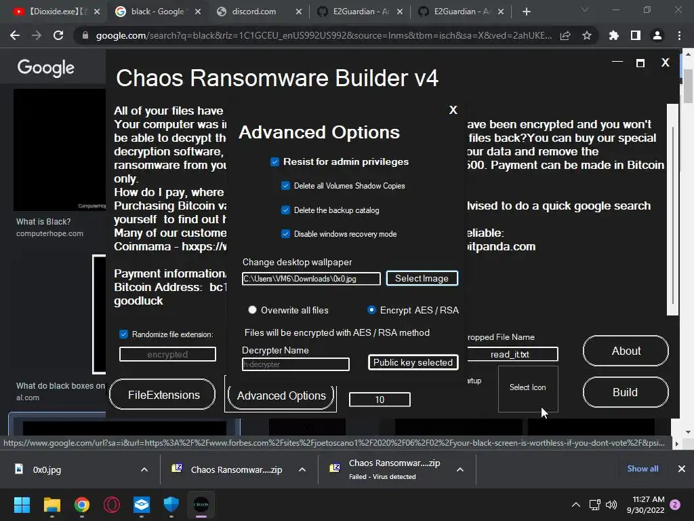
Task: Open Google Chrome from taskbar
Action: click(x=82, y=505)
